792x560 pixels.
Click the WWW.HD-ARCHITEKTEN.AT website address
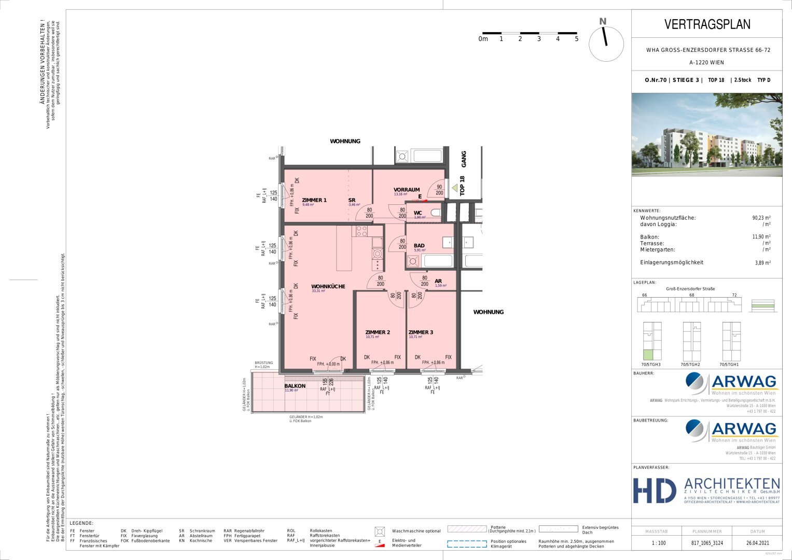757,502
